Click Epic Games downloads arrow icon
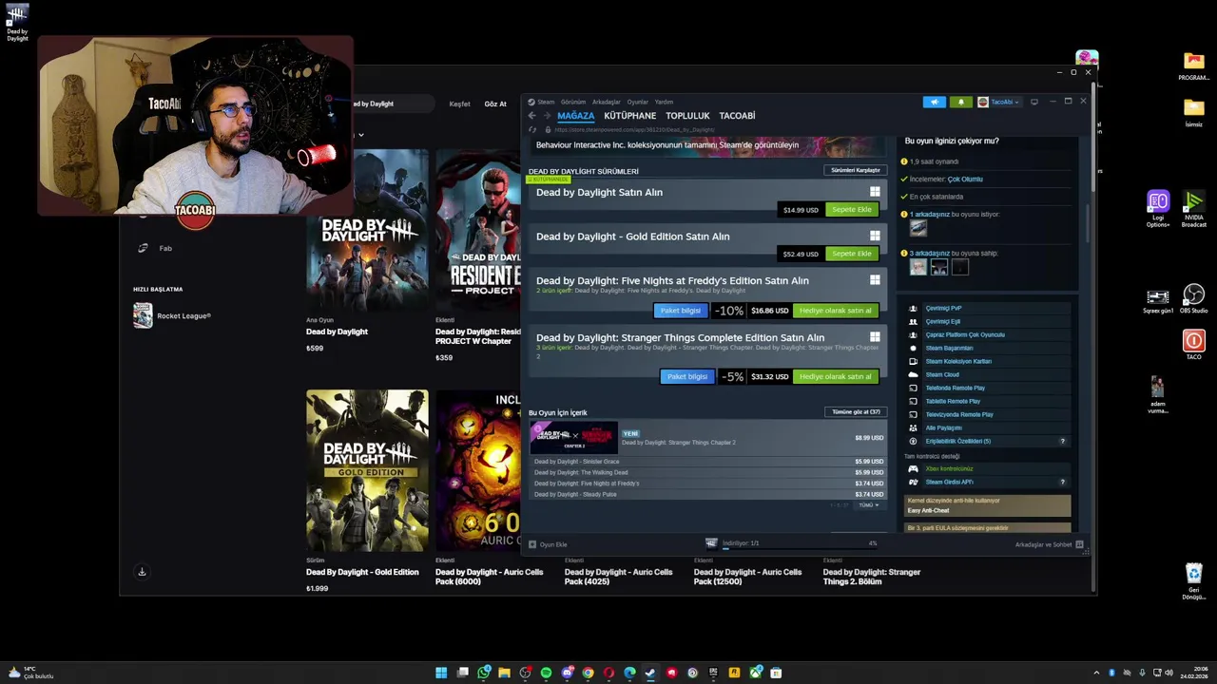The image size is (1217, 684). 142,572
